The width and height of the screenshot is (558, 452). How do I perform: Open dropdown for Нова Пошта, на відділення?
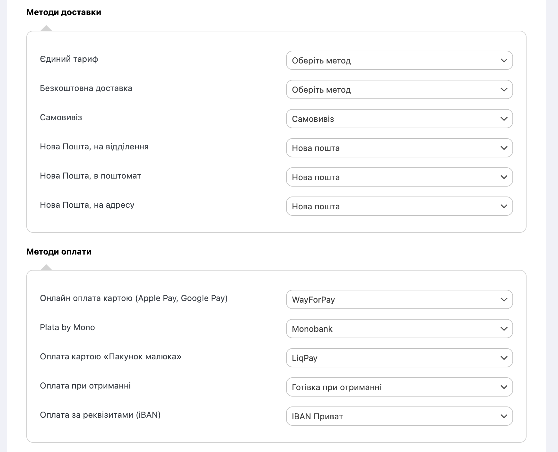point(399,148)
